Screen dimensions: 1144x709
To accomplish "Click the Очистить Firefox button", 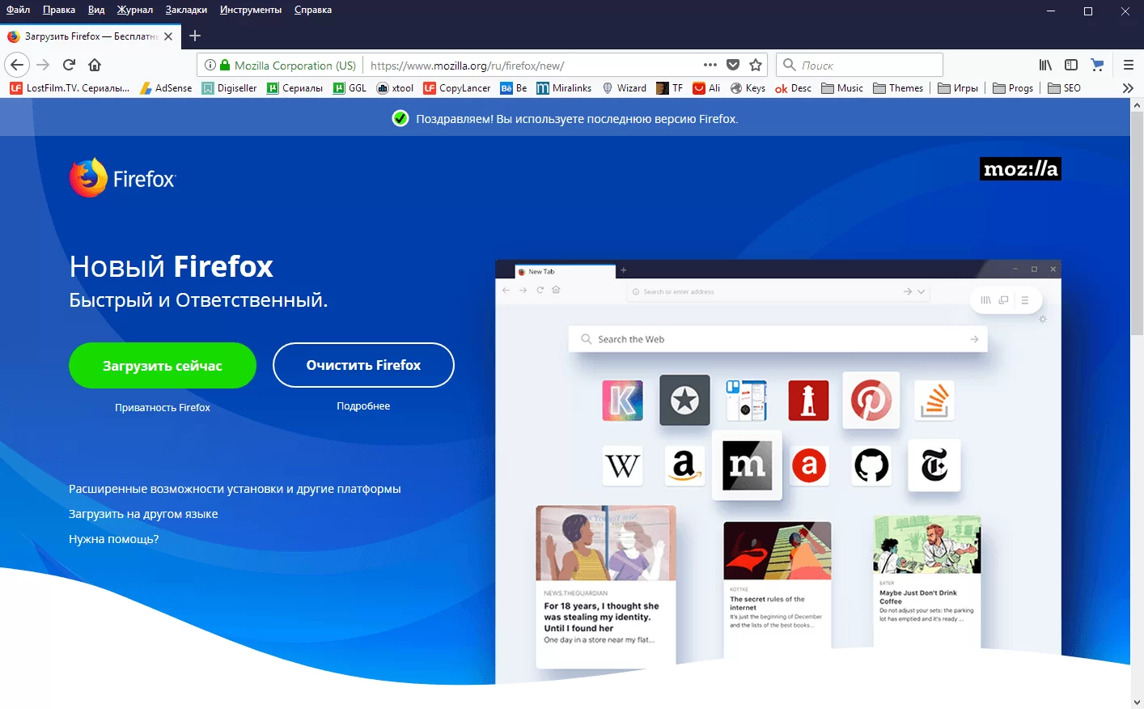I will coord(363,365).
